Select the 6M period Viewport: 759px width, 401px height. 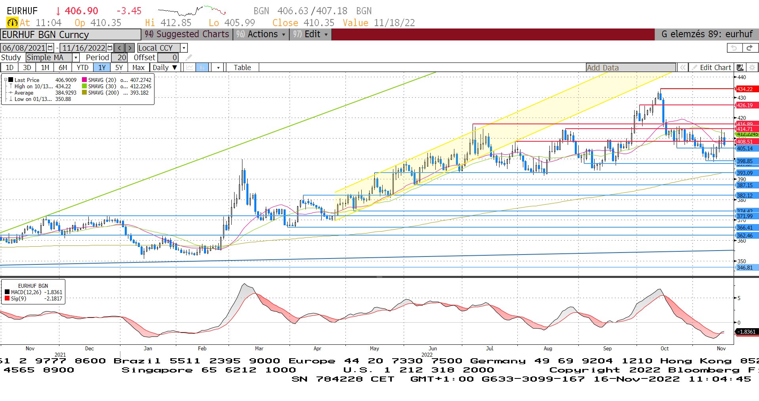point(63,68)
